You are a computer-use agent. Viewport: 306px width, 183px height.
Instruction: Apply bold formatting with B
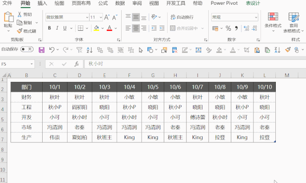point(50,28)
